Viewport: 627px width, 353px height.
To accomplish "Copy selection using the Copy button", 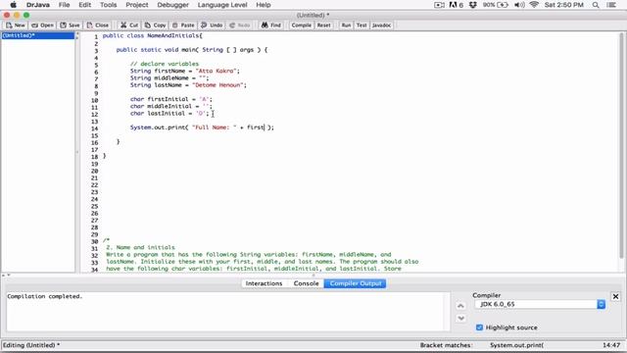I will tap(155, 25).
